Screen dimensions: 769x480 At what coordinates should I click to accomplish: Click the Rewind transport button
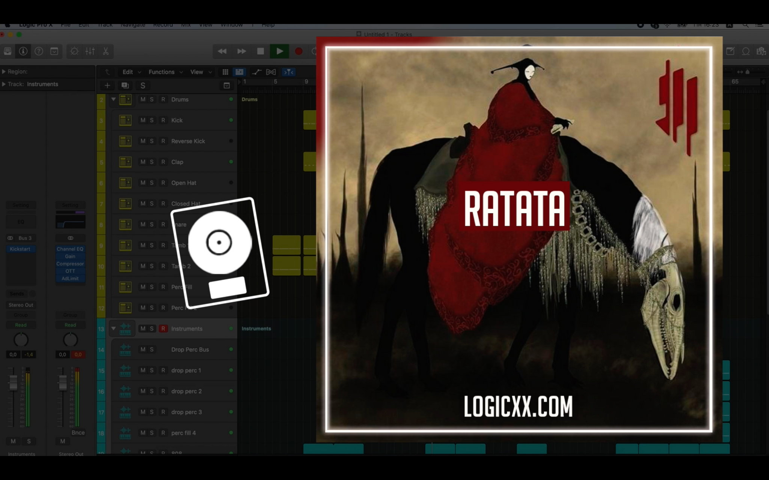[x=222, y=51]
